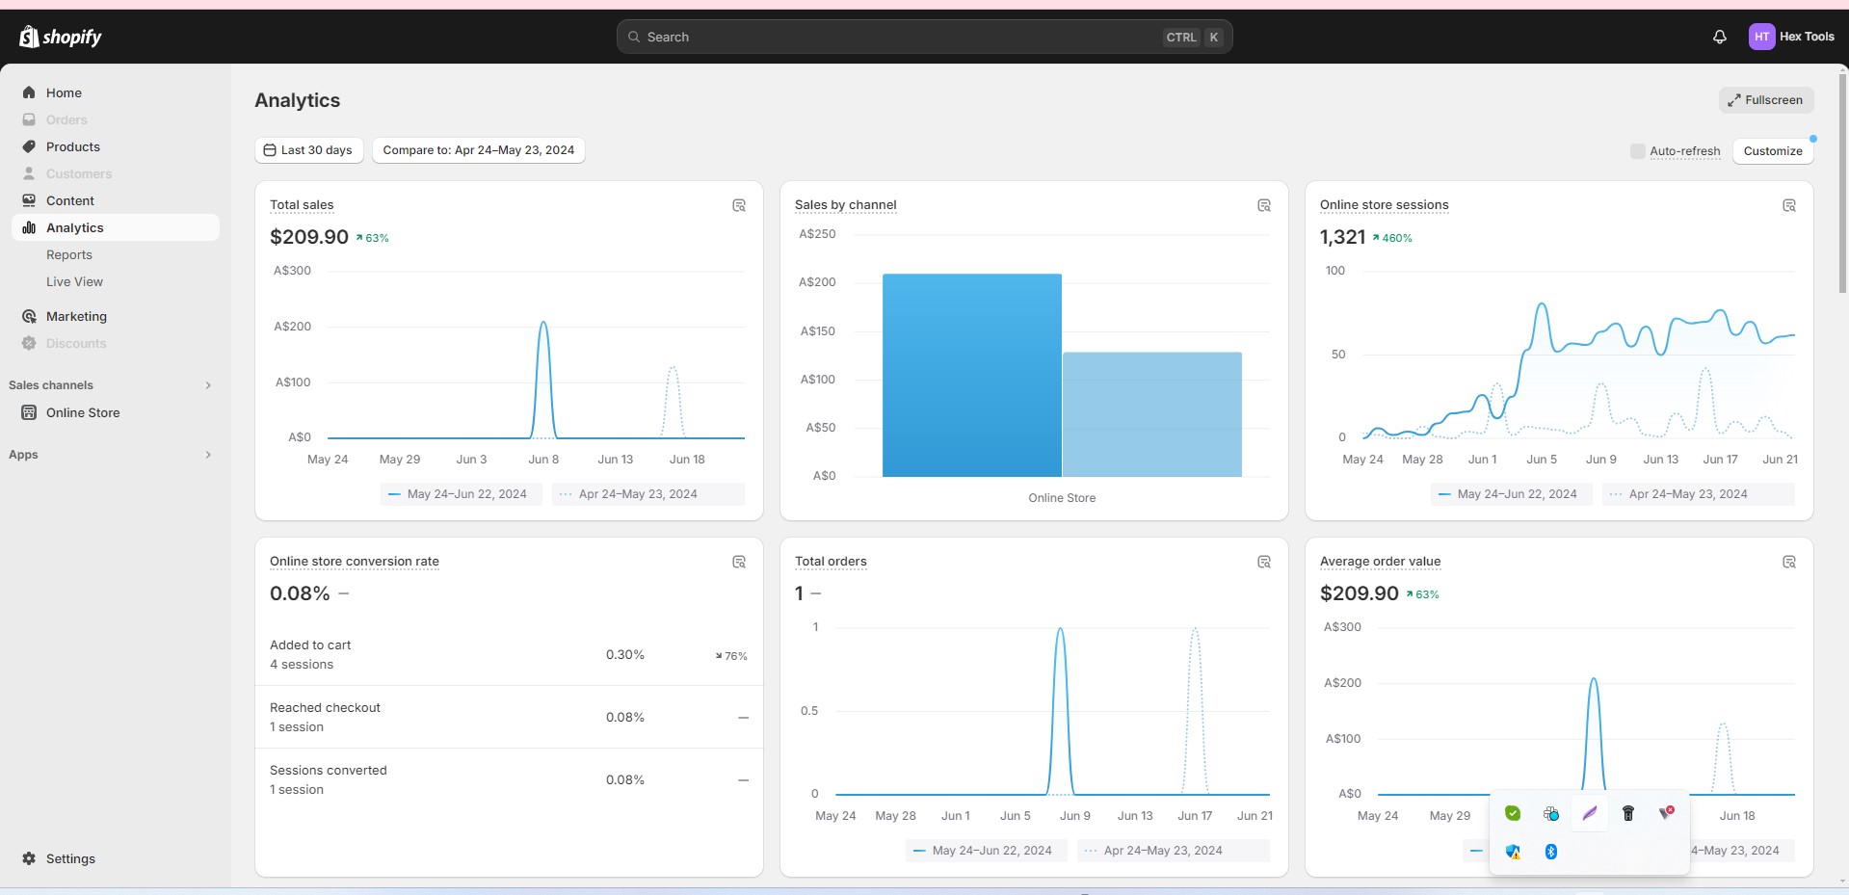
Task: Click the light blue comparison bar
Action: 1152,414
